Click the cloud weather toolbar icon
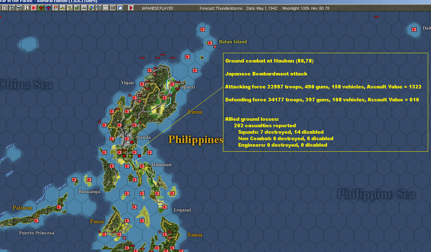The height and width of the screenshot is (252, 431). 120,8
